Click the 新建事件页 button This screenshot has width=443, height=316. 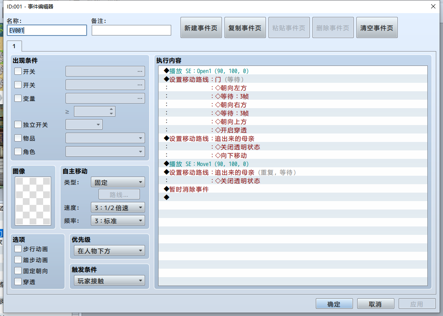201,28
